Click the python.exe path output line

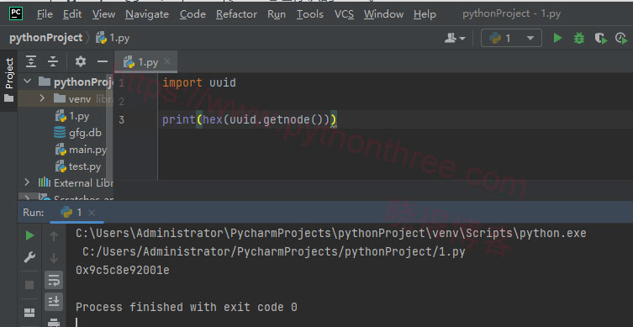(x=331, y=234)
